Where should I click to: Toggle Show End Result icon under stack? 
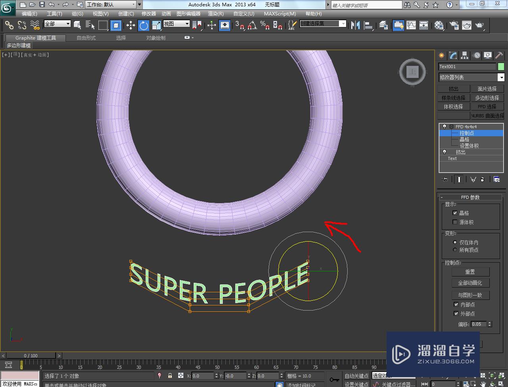click(x=459, y=179)
